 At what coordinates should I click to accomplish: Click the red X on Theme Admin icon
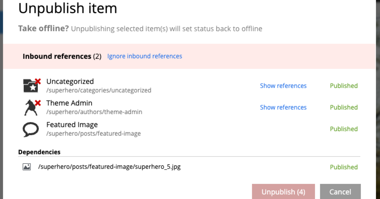(38, 103)
